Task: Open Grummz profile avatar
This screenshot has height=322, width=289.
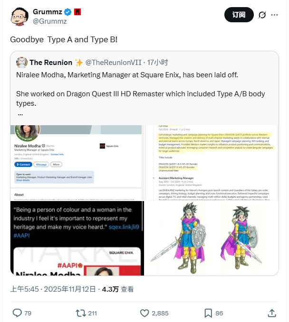Action: pos(19,16)
